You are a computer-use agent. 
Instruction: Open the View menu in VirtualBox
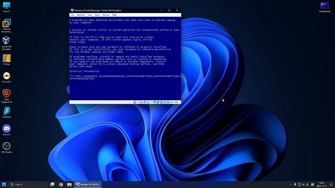(x=90, y=15)
